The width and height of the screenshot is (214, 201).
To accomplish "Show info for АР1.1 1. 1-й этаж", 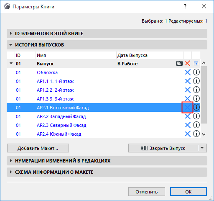I will pos(196,81).
